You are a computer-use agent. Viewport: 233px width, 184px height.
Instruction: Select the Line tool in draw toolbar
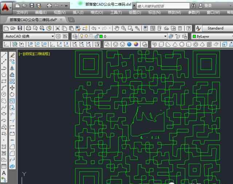[x=4, y=55]
